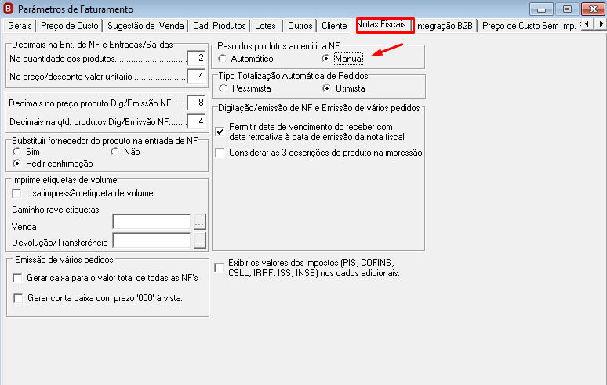Screen dimensions: 607x385
Task: Open Preço de Custo Sem Imp. tab
Action: [x=530, y=26]
